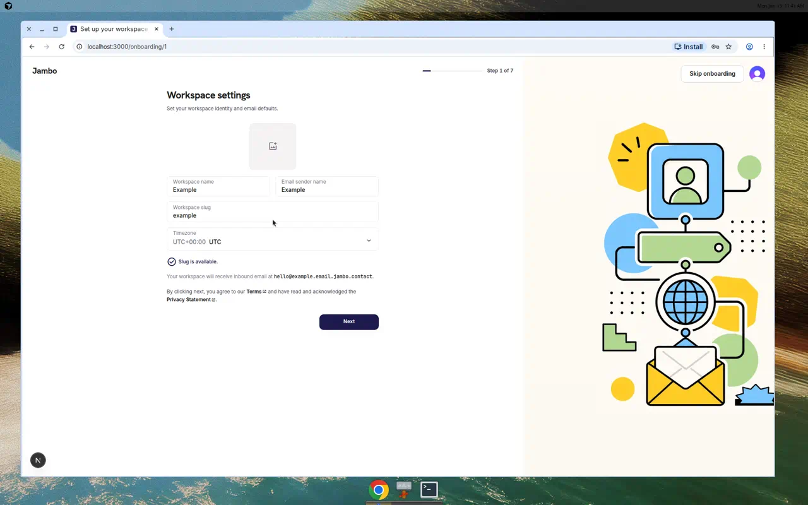The height and width of the screenshot is (505, 808).
Task: Click the 'Workspace settings' heading
Action: pyautogui.click(x=208, y=95)
